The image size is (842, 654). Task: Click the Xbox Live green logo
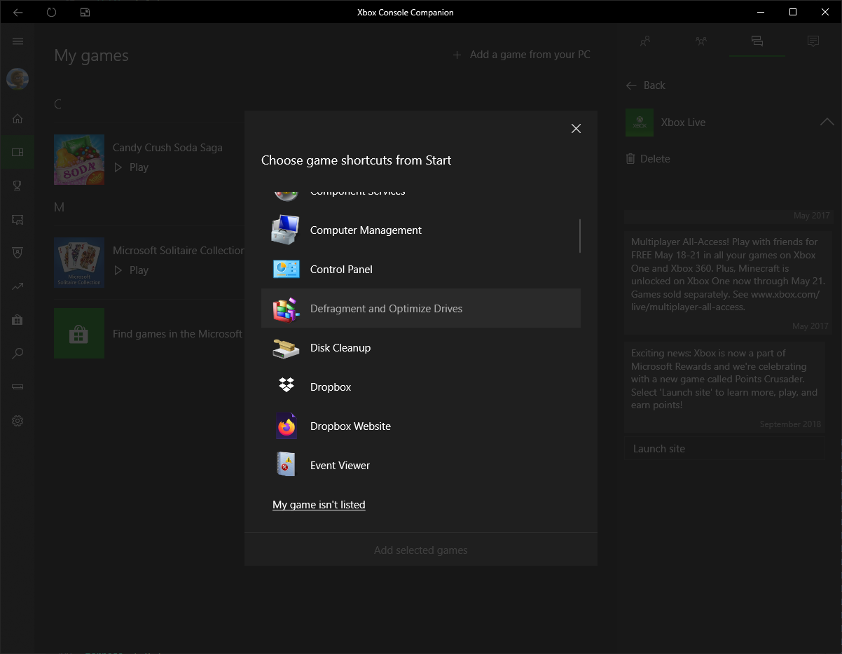[x=640, y=123]
